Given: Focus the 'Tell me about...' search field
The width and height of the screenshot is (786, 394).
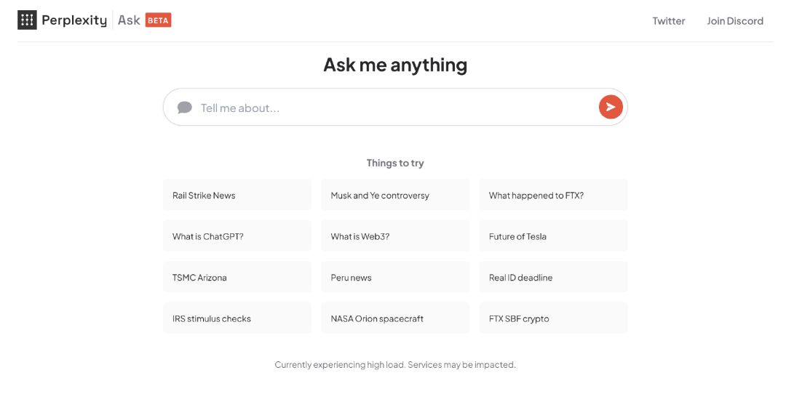Looking at the screenshot, I should pos(395,107).
